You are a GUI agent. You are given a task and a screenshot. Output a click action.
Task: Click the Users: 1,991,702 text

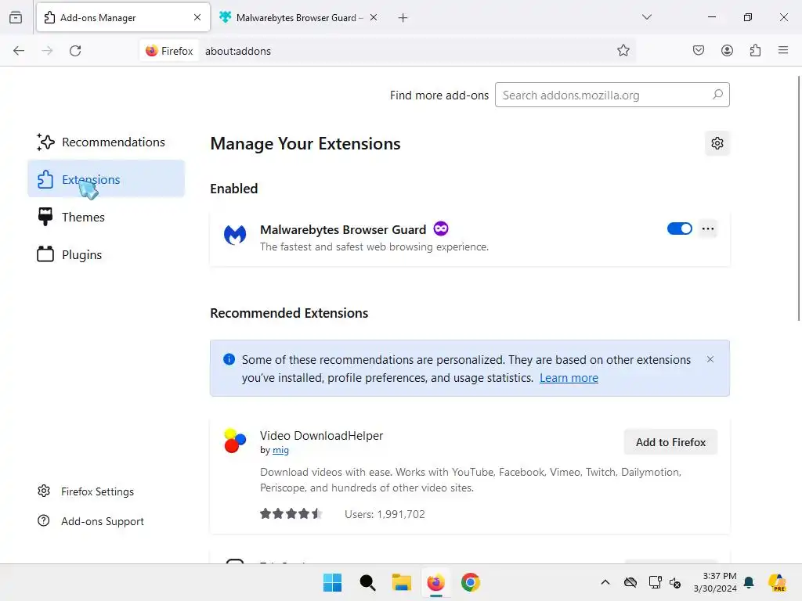385,514
